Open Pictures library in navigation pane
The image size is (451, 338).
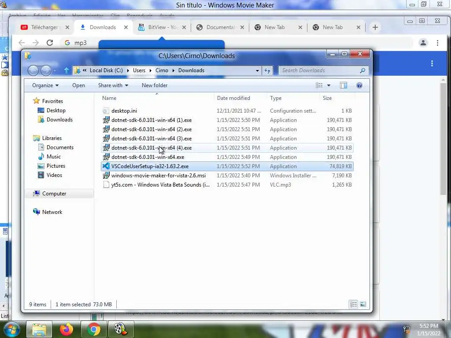(x=56, y=165)
